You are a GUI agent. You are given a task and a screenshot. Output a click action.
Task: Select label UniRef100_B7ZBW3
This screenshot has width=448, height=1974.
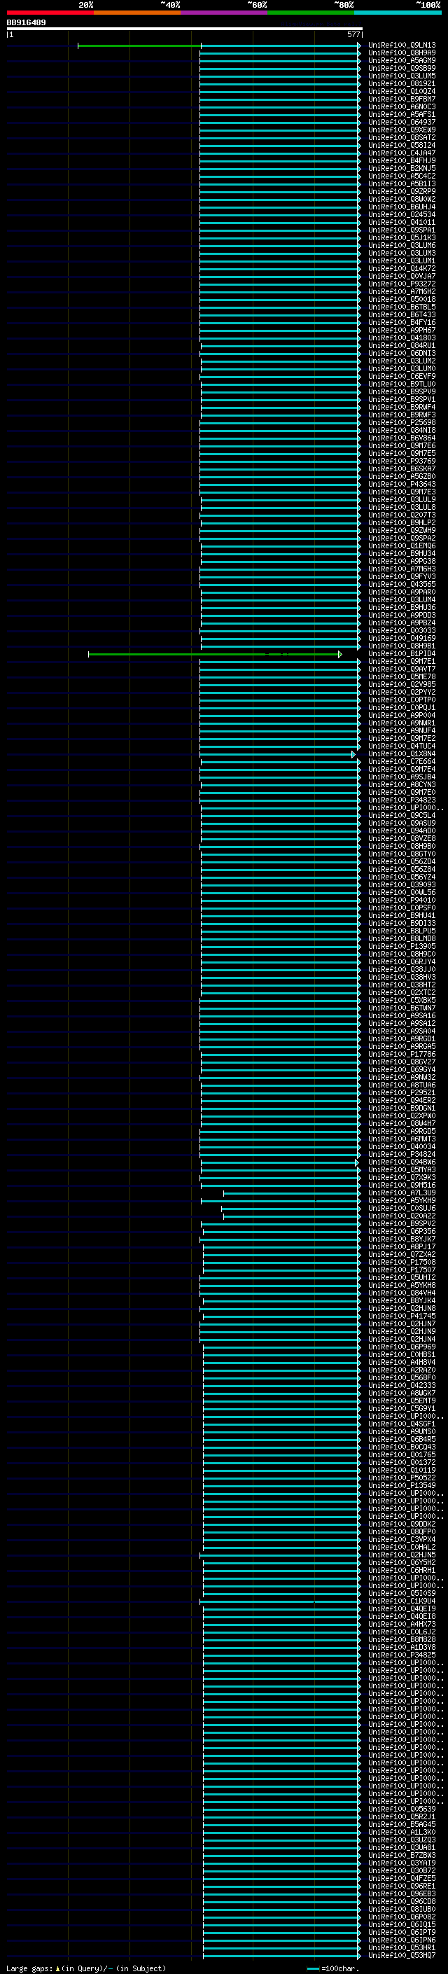point(402,1855)
